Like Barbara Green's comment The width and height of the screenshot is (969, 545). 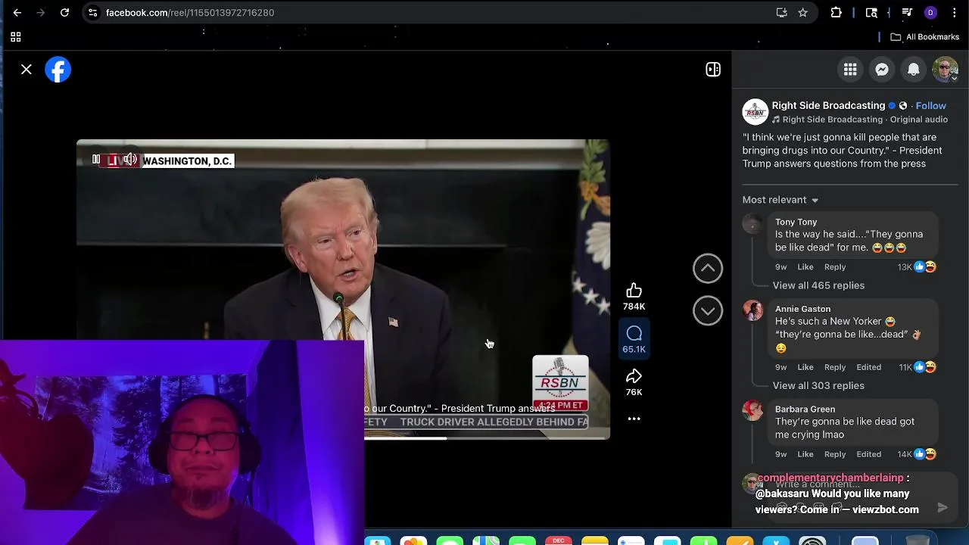(x=805, y=454)
